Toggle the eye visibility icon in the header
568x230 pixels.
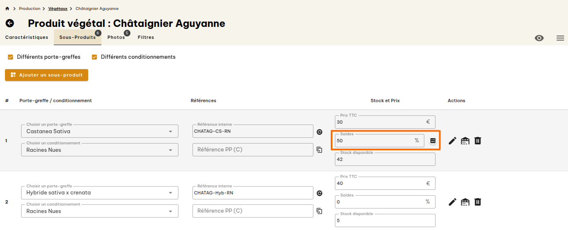click(x=539, y=38)
